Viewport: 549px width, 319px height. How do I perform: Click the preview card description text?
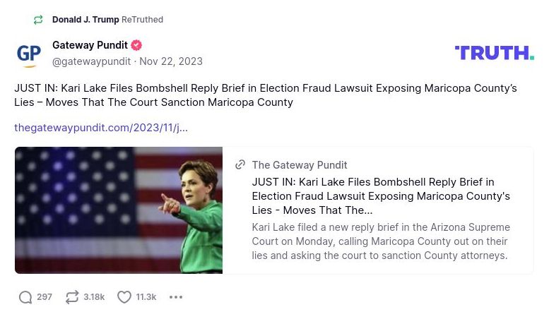pyautogui.click(x=381, y=241)
